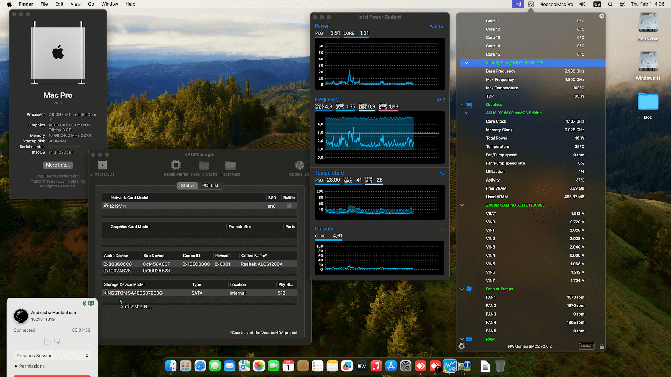Open the Window menu

[x=110, y=4]
